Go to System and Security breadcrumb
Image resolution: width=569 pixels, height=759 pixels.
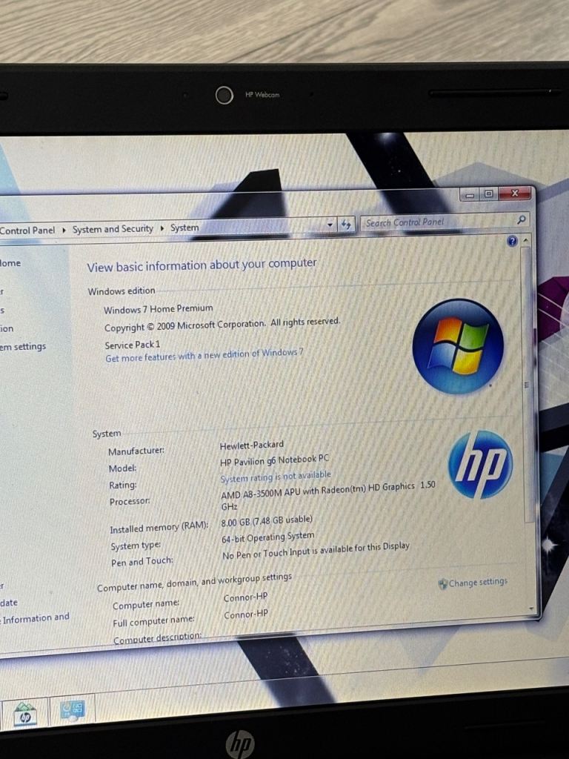click(113, 230)
